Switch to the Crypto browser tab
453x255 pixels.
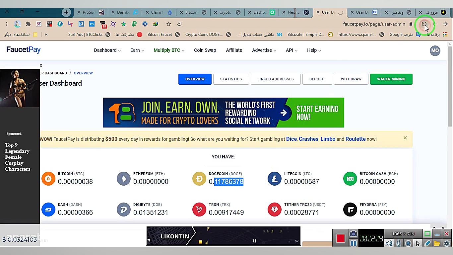(x=227, y=12)
